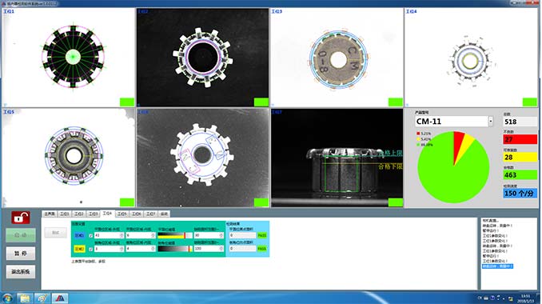Click the second taskbar pinned program icon

click(42, 298)
